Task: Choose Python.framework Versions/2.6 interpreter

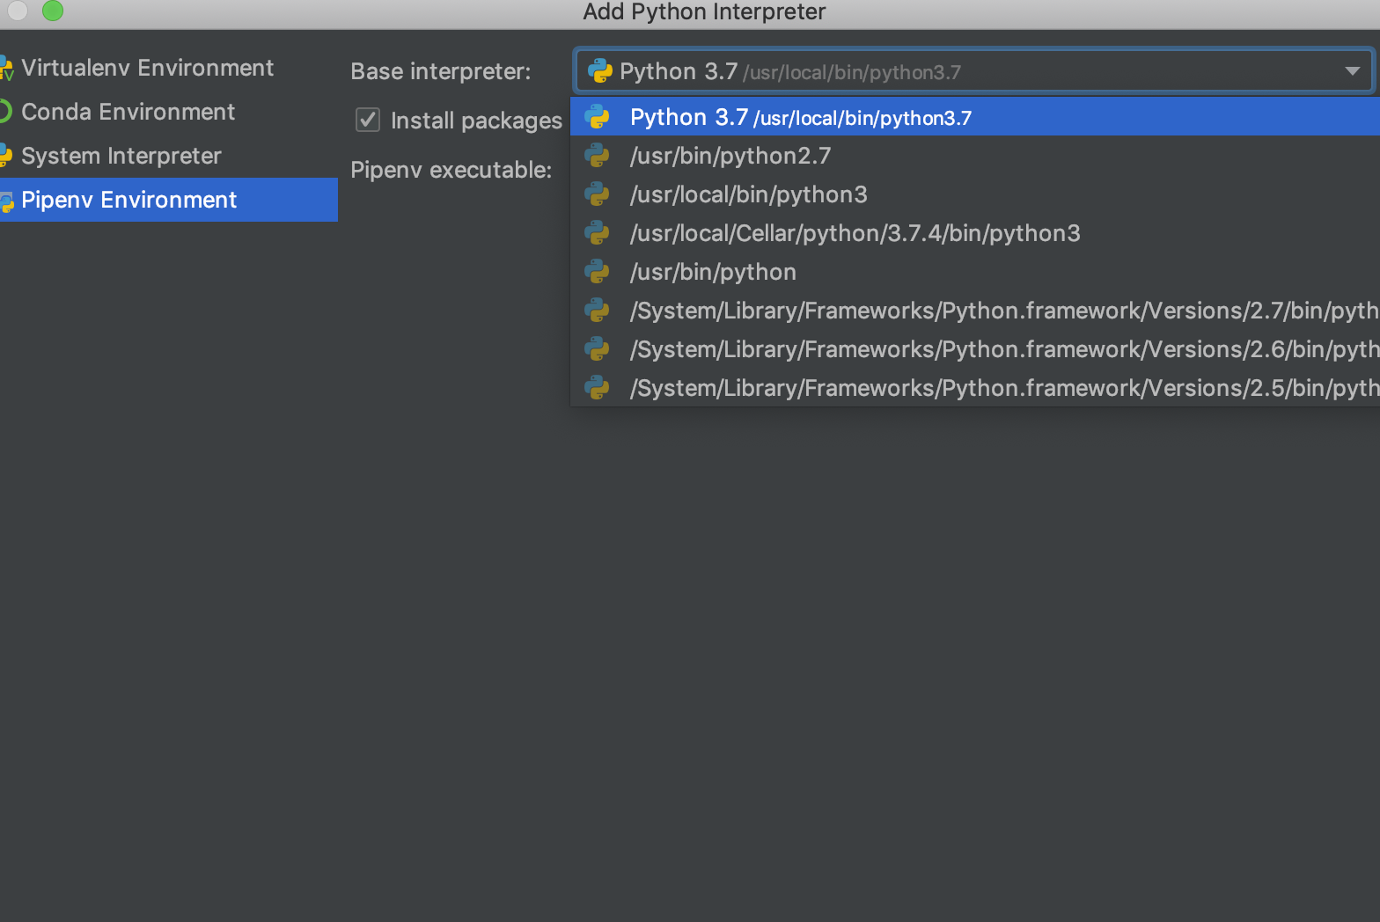Action: pyautogui.click(x=975, y=349)
